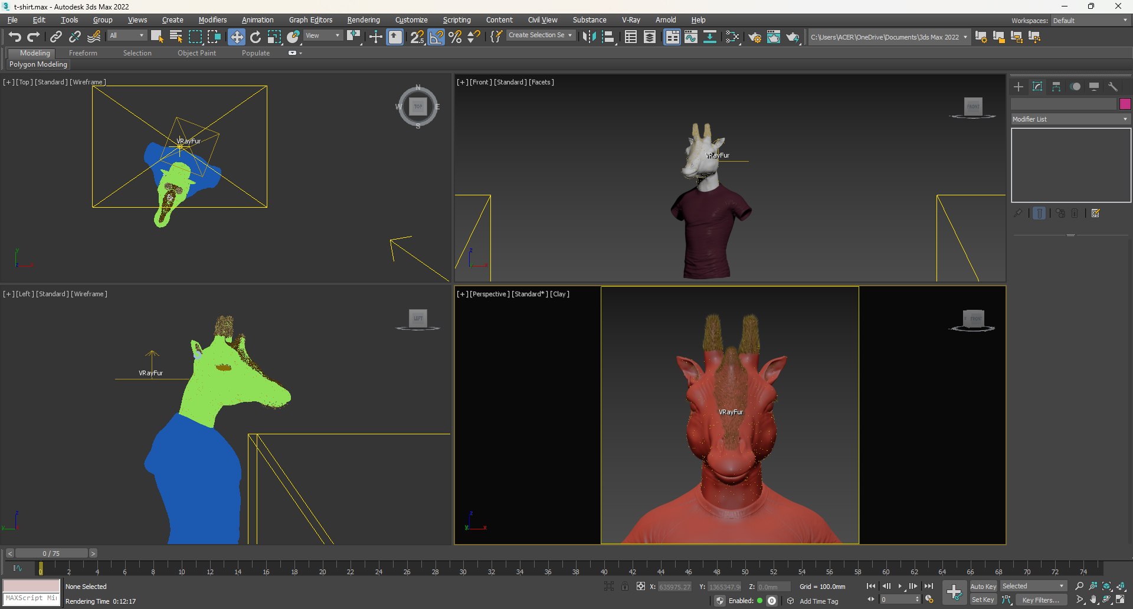Select the Select and Rotate tool
1133x609 pixels.
pos(256,37)
